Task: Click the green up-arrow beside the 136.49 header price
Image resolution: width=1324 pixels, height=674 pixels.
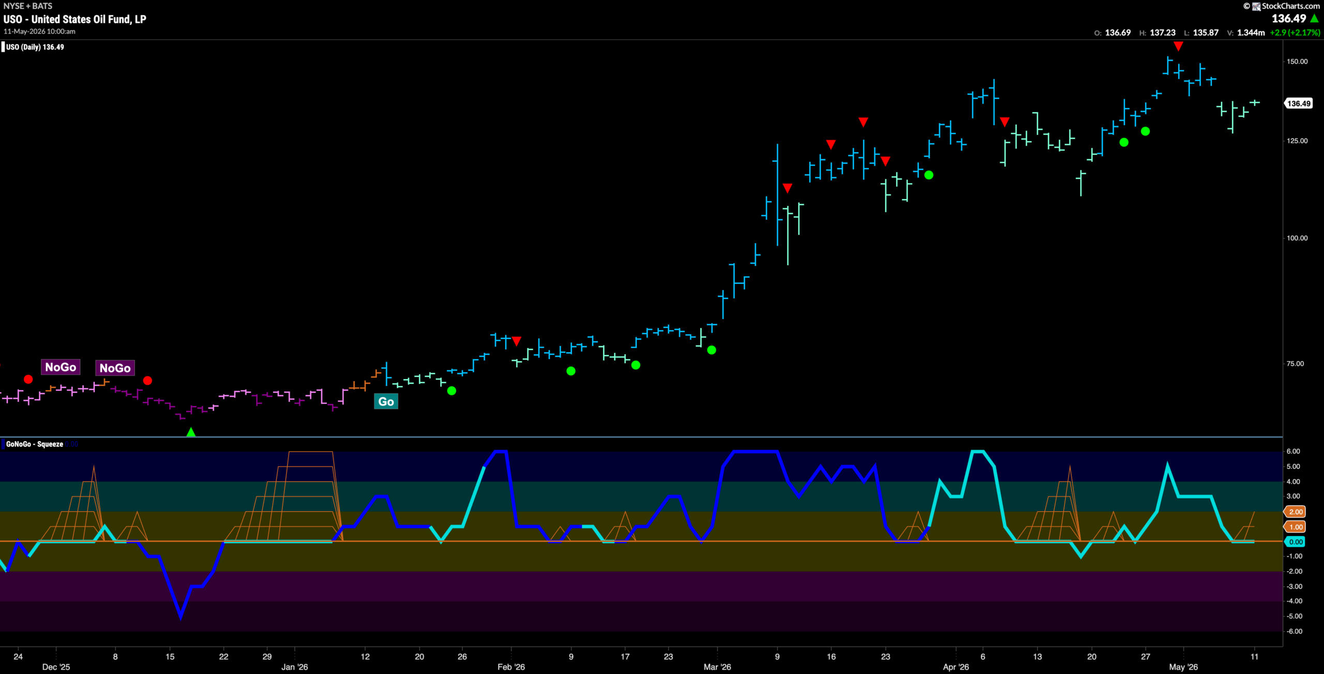Action: coord(1314,19)
